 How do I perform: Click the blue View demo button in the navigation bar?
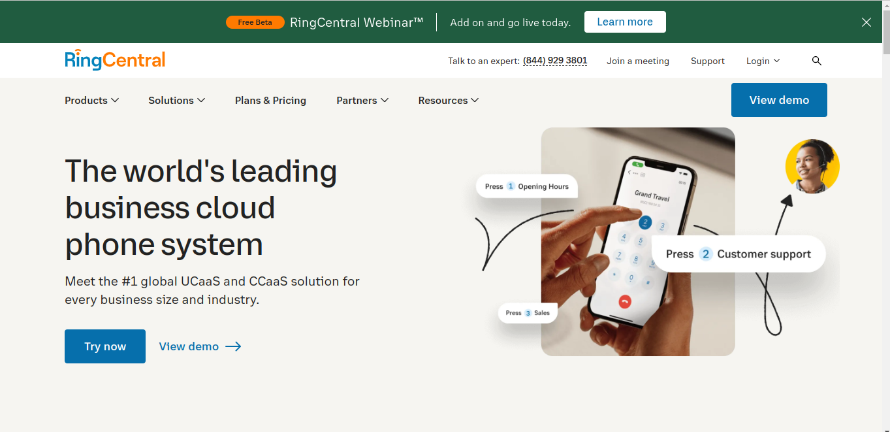[779, 100]
